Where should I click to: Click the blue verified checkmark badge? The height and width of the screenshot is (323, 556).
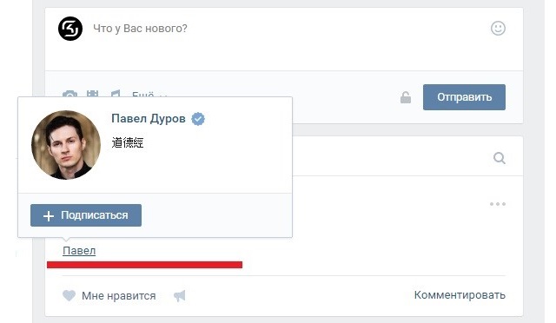198,119
